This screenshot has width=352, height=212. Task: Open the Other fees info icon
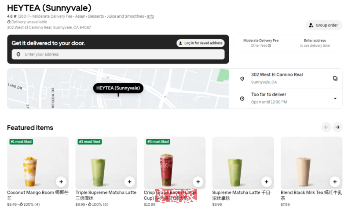pos(269,46)
